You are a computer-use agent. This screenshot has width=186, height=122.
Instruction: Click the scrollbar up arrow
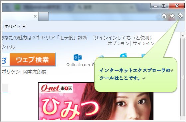coord(183,35)
